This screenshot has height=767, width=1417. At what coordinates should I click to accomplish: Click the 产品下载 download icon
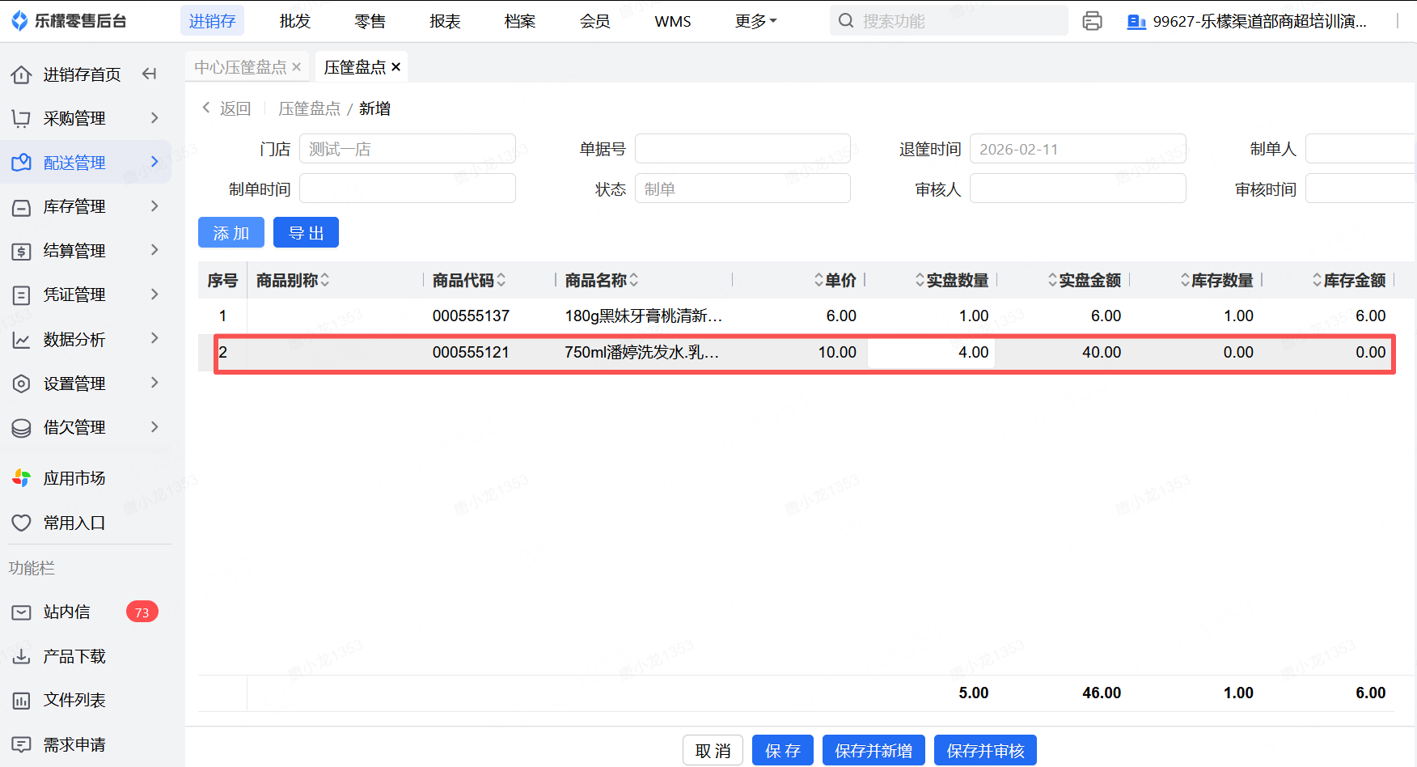coord(22,656)
